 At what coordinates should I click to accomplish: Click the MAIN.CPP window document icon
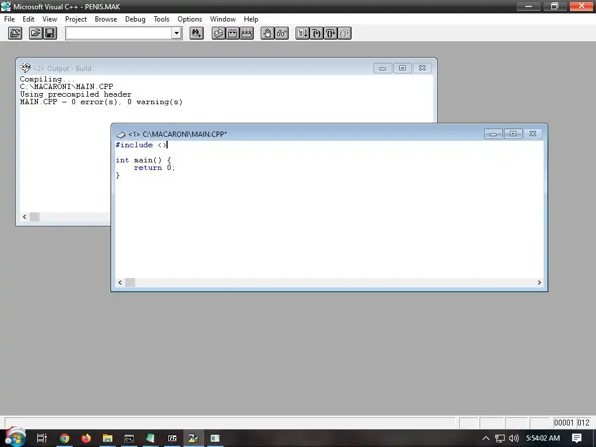(x=121, y=134)
